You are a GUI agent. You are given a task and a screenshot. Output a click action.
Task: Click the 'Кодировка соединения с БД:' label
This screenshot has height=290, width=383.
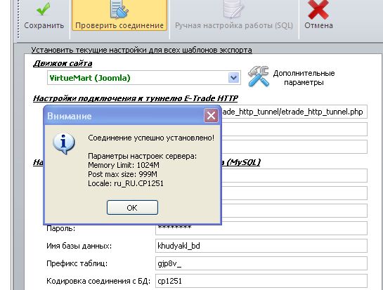[98, 281]
